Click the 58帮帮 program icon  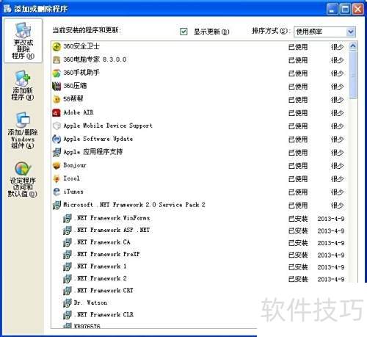tap(57, 99)
